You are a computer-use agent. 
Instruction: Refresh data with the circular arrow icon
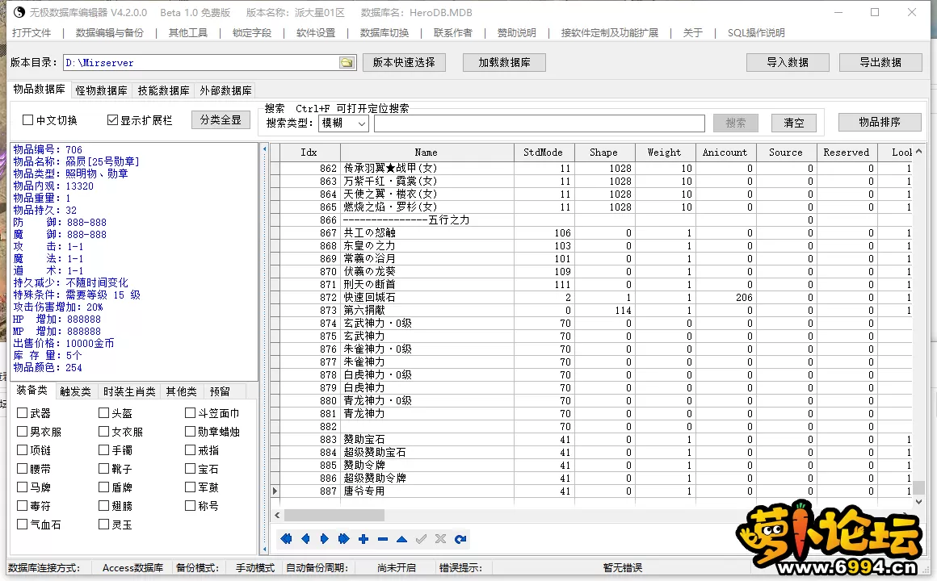(x=460, y=539)
